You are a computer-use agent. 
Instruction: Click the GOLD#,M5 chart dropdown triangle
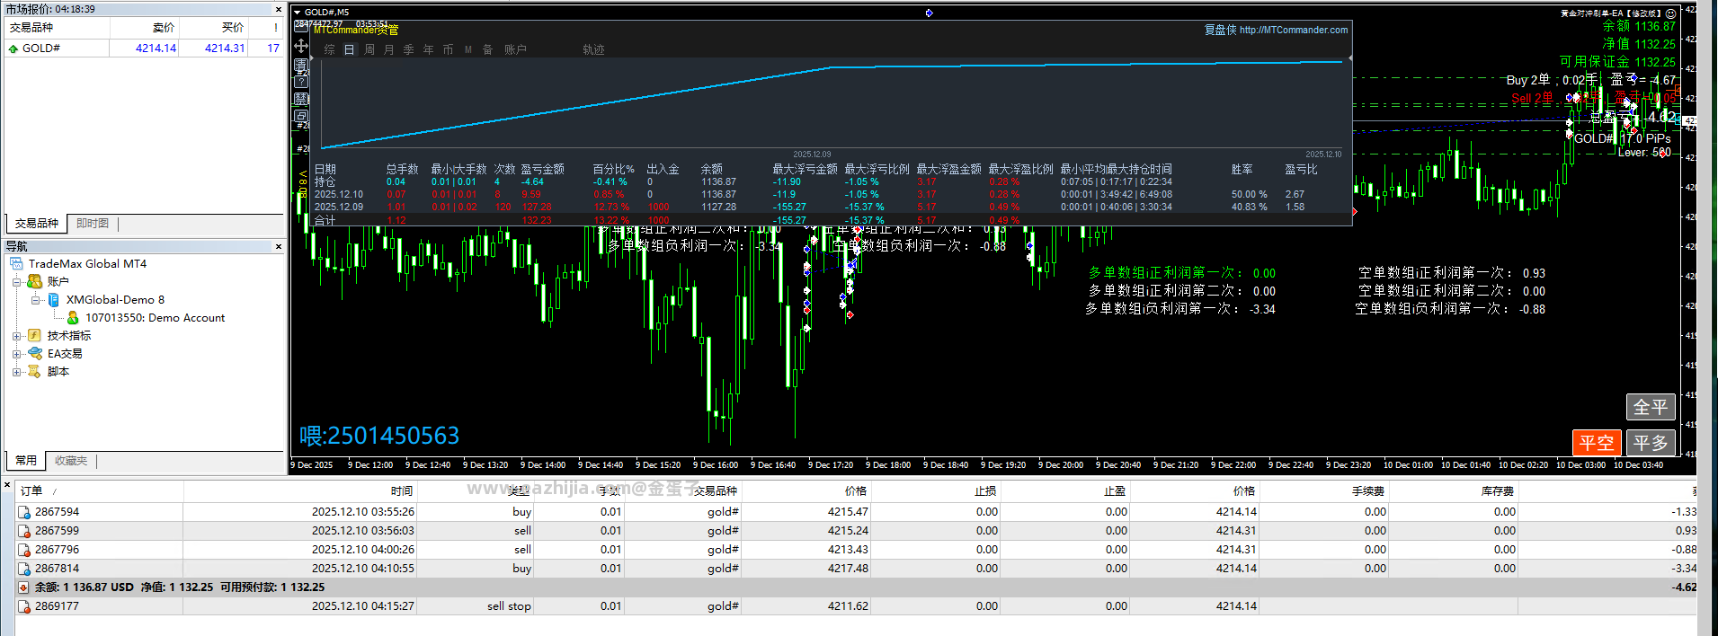298,13
